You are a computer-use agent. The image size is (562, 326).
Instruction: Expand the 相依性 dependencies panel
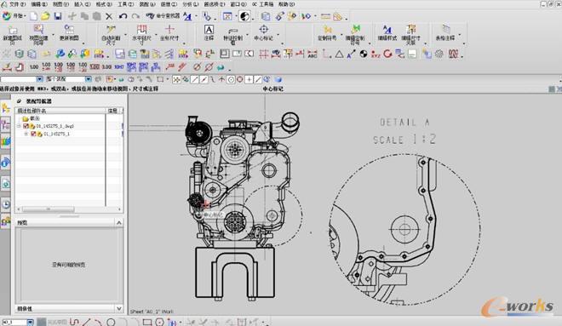coord(119,308)
